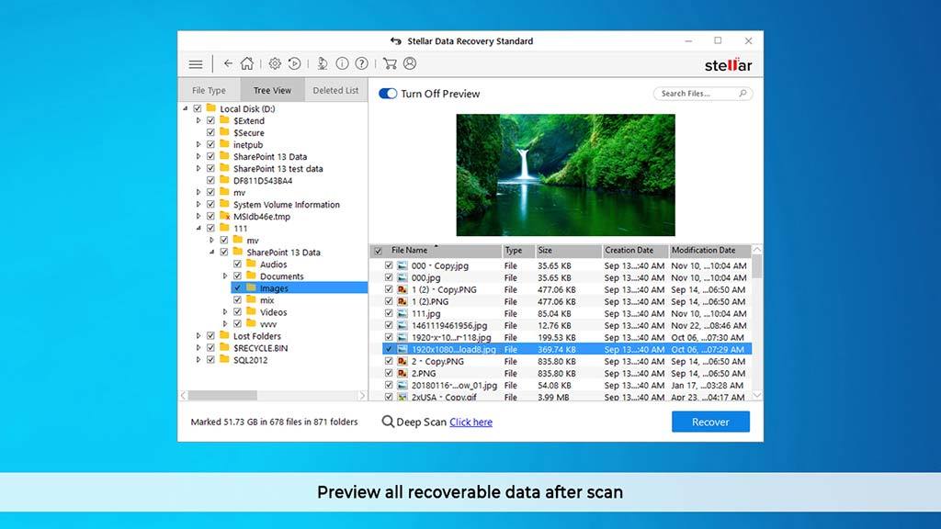Expand the Documents folder
Screen dimensions: 941x529
(225, 276)
